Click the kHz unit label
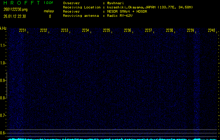220x140 pixels. [3, 28]
